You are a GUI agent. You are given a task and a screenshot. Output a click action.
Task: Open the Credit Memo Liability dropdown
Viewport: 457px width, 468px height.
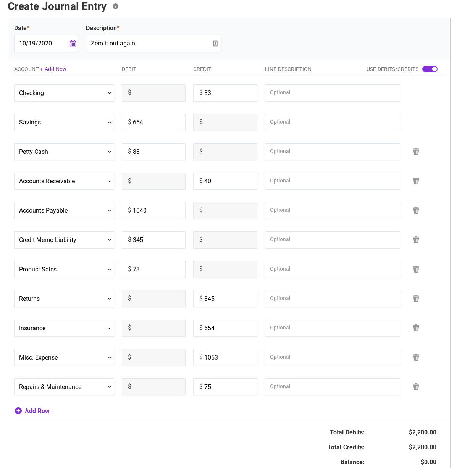click(64, 240)
